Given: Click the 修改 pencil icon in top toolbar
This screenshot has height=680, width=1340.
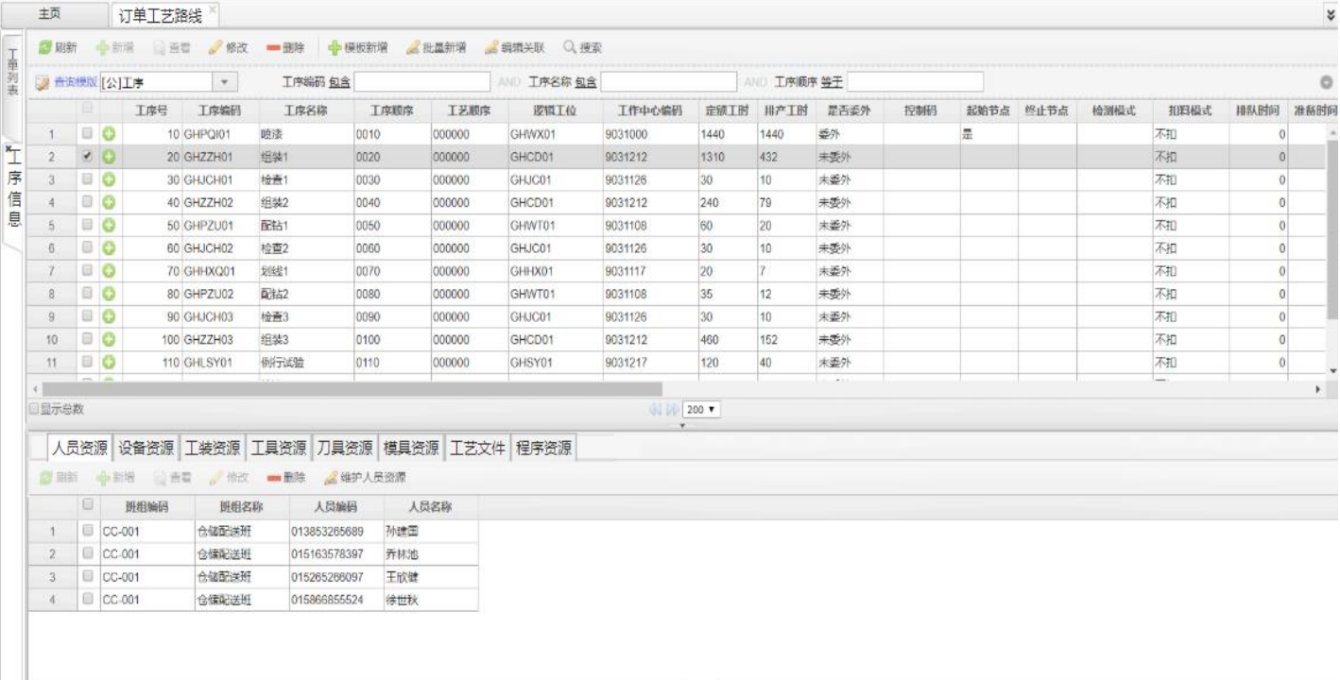Looking at the screenshot, I should pyautogui.click(x=215, y=47).
